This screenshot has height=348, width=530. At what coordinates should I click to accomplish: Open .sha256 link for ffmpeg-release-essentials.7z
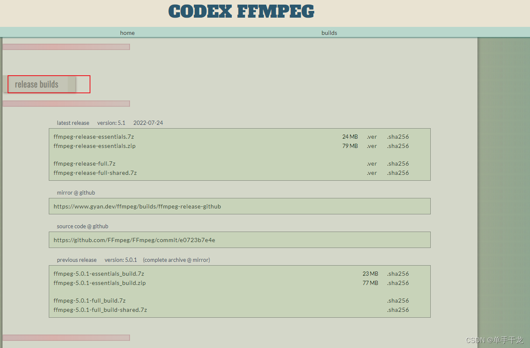pyautogui.click(x=398, y=137)
